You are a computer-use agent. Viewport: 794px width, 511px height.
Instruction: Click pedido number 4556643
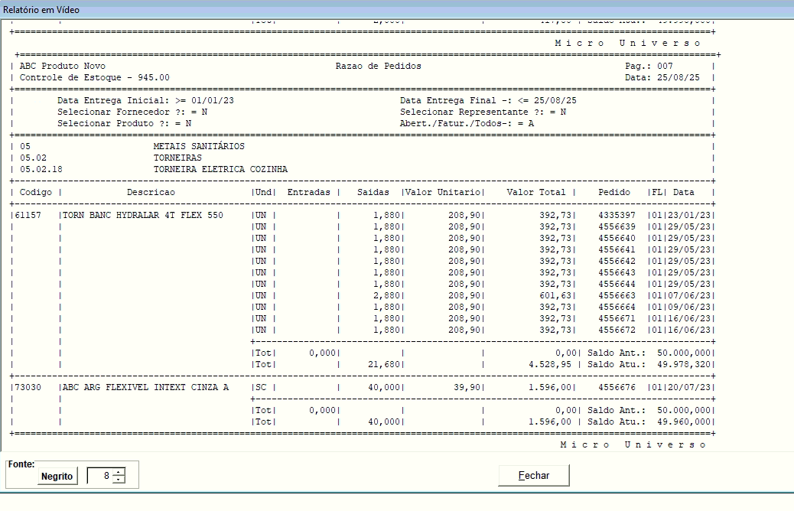[x=617, y=272]
